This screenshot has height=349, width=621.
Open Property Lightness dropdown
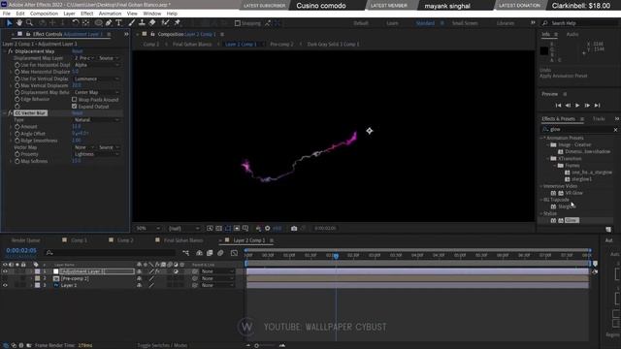(96, 154)
